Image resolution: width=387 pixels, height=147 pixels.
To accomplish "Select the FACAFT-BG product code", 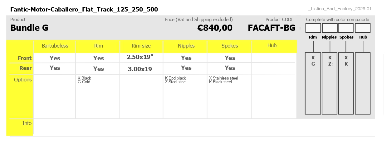I will tap(272, 28).
